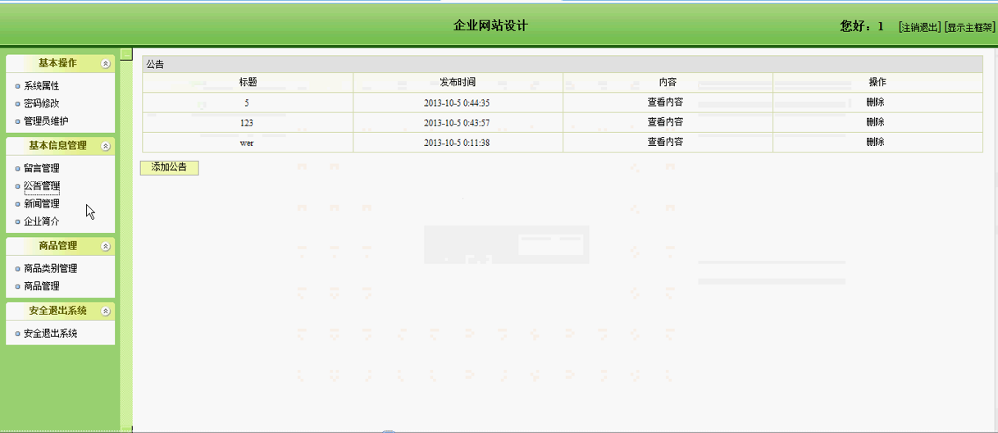Image resolution: width=998 pixels, height=433 pixels.
Task: Delete the announcement titled wer
Action: coord(875,142)
